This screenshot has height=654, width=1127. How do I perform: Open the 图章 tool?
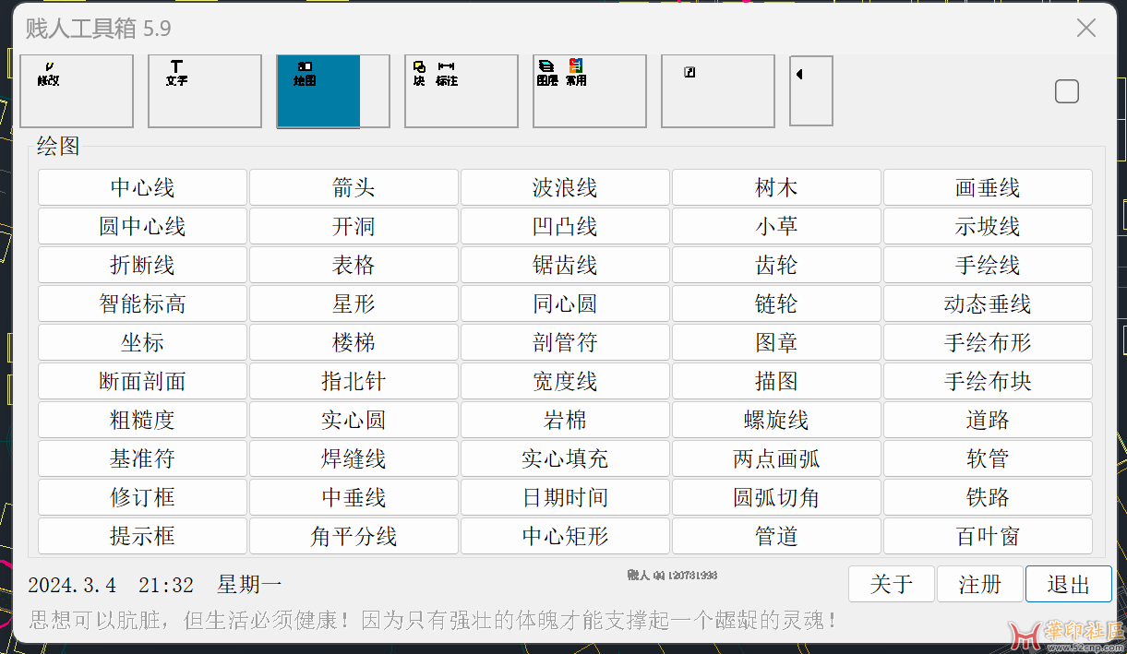coord(776,342)
